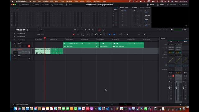Toggle the snapping magnet icon

96,35
